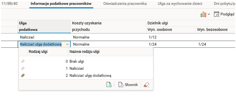Open the Dni pobytu tab

pyautogui.click(x=224, y=4)
